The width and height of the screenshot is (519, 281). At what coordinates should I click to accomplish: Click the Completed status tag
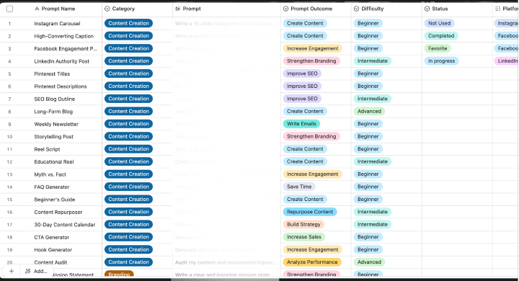(x=441, y=36)
